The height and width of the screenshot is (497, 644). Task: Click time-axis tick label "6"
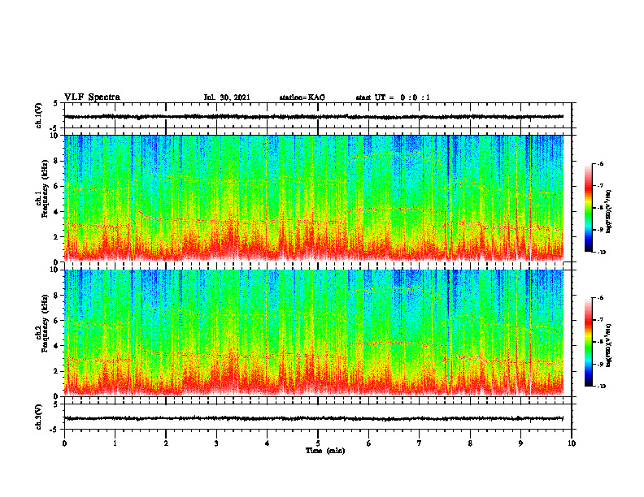(x=369, y=443)
